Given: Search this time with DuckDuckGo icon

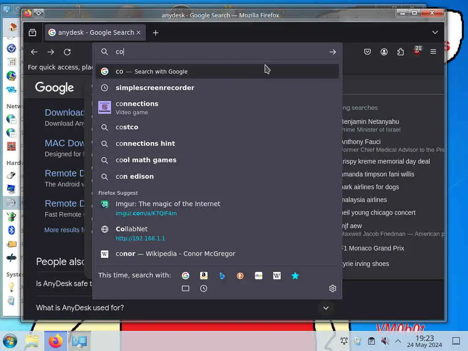Looking at the screenshot, I should click(x=240, y=276).
